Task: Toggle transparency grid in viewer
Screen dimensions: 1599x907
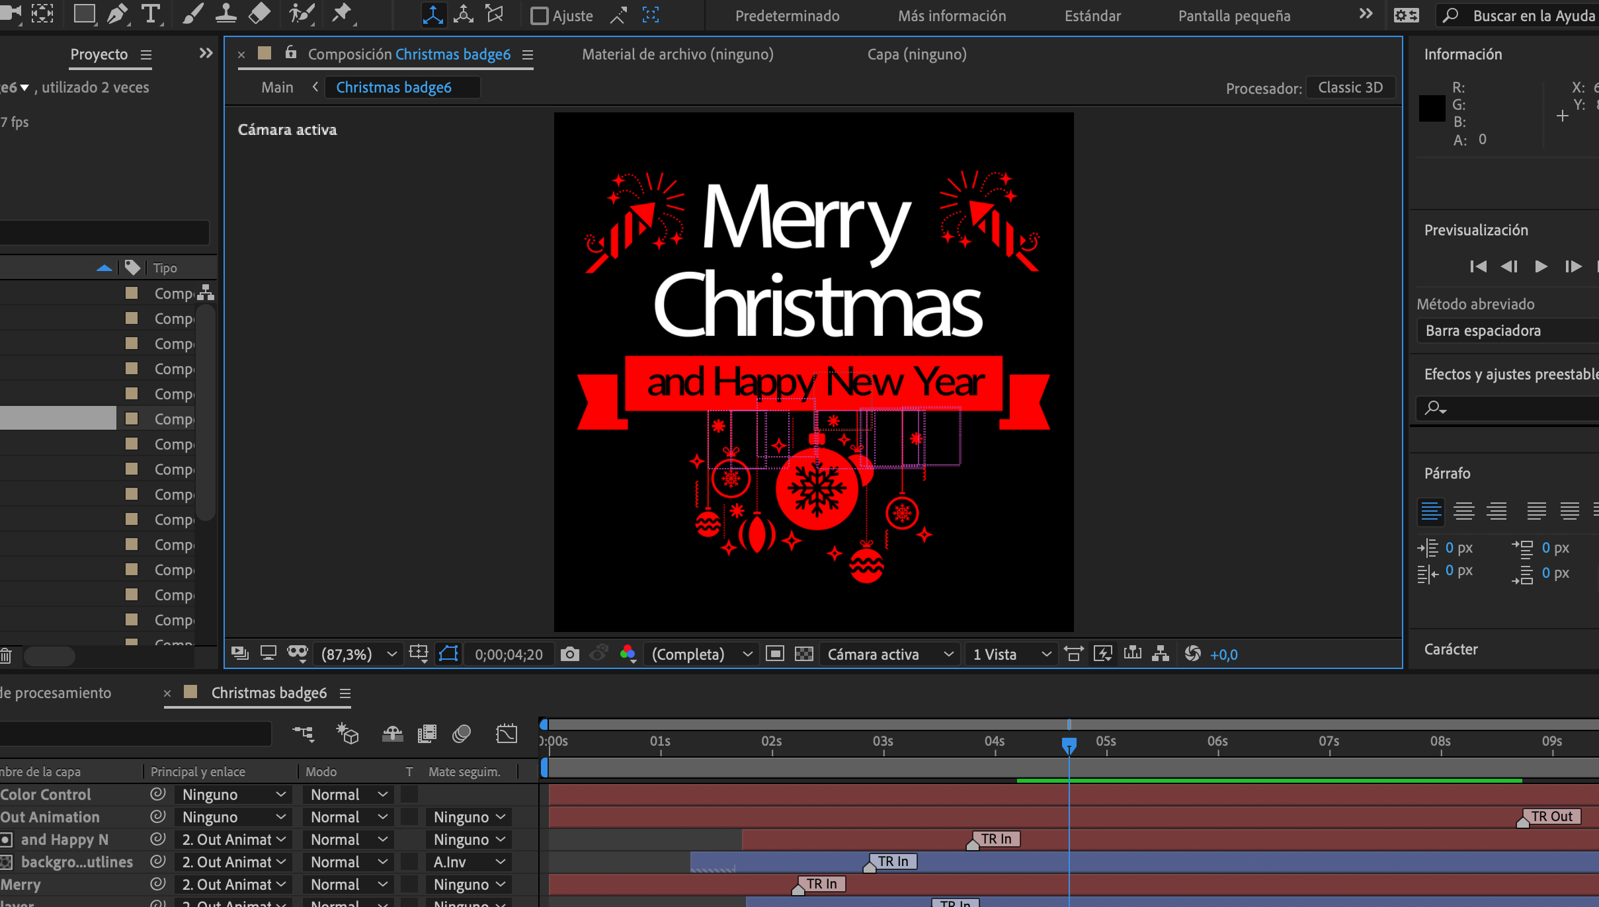Action: point(803,654)
